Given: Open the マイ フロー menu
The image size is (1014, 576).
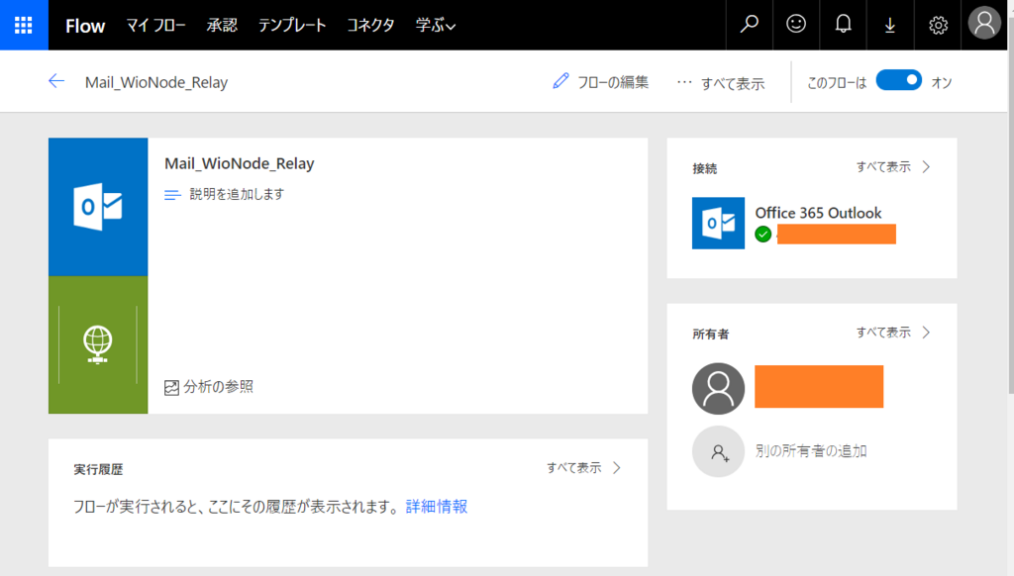Looking at the screenshot, I should click(x=155, y=25).
